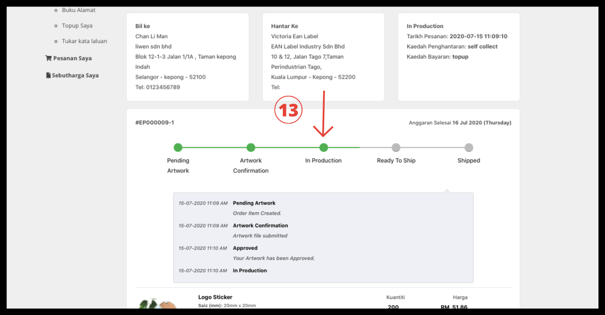Image resolution: width=605 pixels, height=315 pixels.
Task: Click the Sebutharga Saya document icon
Action: point(48,76)
